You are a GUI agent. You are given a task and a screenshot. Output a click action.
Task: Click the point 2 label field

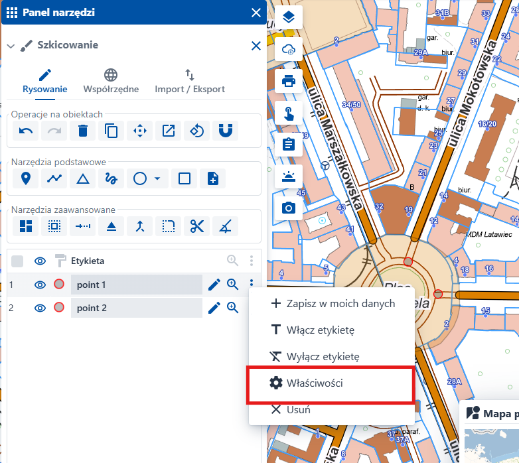pos(136,308)
